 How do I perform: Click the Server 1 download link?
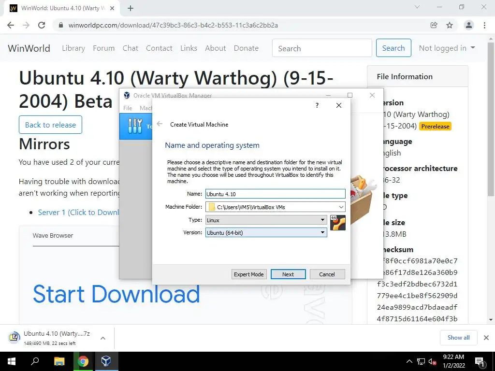point(78,213)
